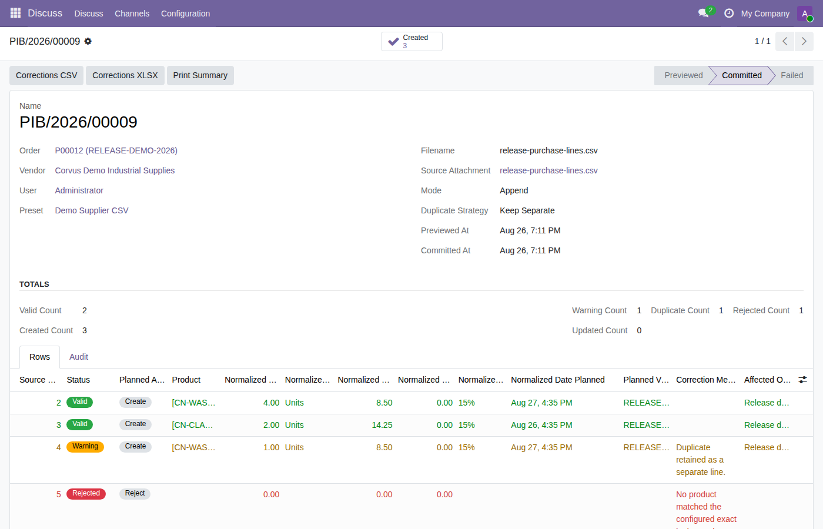Download the Corrections XLSX
The image size is (823, 529).
coord(125,75)
